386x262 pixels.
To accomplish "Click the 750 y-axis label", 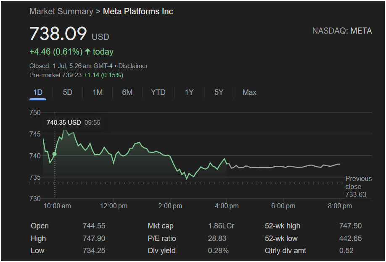I will pyautogui.click(x=35, y=113).
